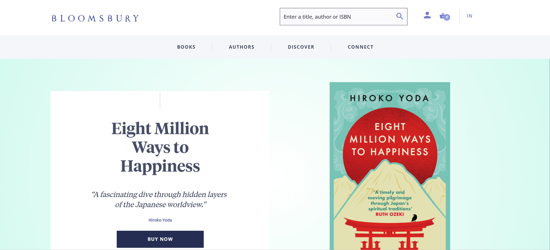
Task: View the shopping basket icon
Action: click(x=443, y=16)
